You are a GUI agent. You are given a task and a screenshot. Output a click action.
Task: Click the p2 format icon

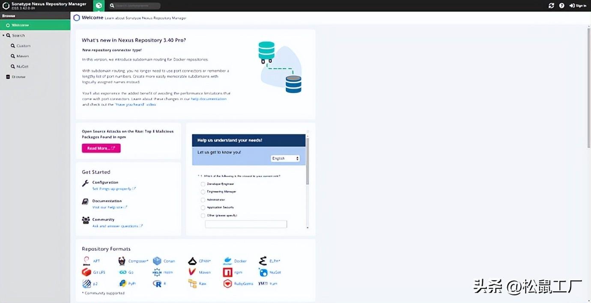click(x=86, y=283)
